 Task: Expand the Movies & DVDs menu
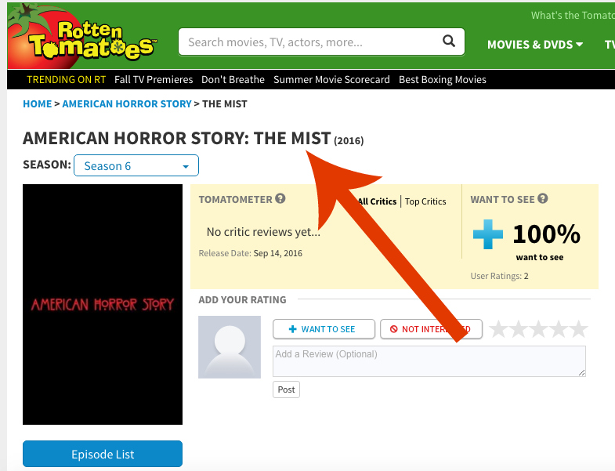tap(535, 45)
